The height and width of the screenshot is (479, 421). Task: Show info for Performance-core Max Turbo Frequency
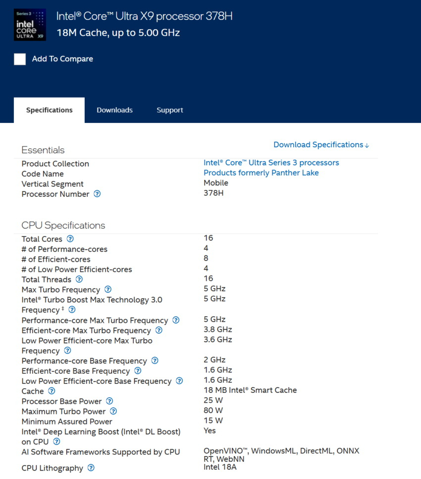(x=175, y=320)
